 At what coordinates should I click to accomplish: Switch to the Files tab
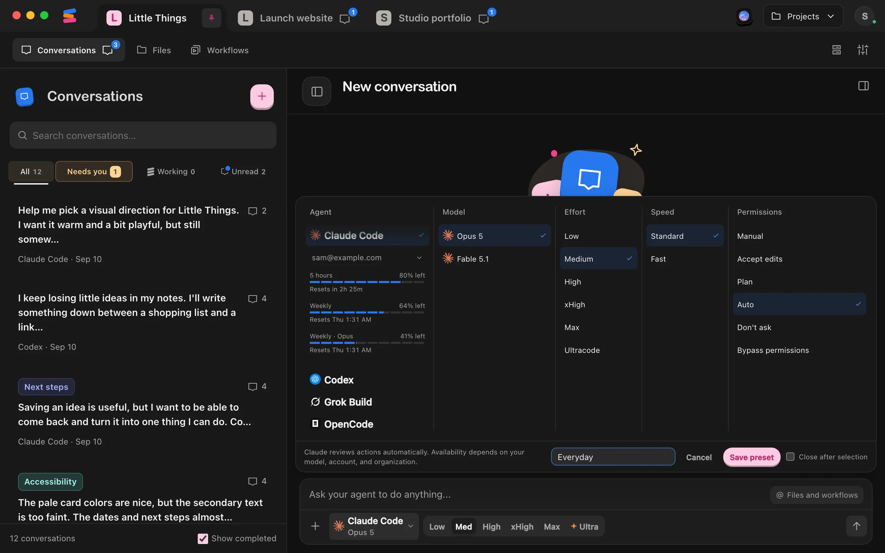click(154, 50)
